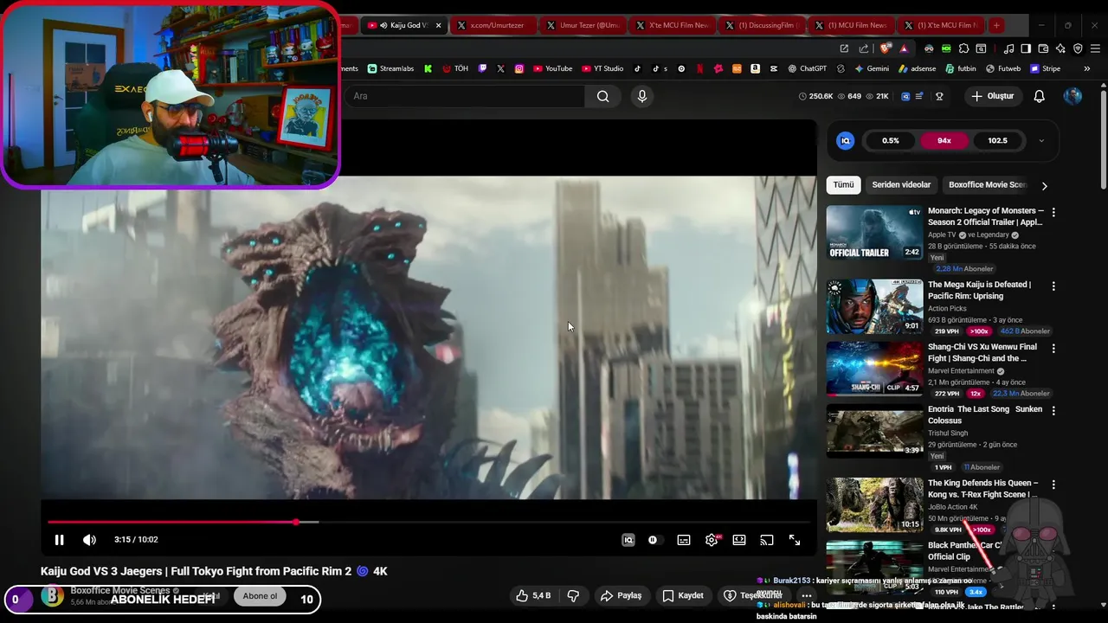Open more options for Enotria video

[1053, 410]
